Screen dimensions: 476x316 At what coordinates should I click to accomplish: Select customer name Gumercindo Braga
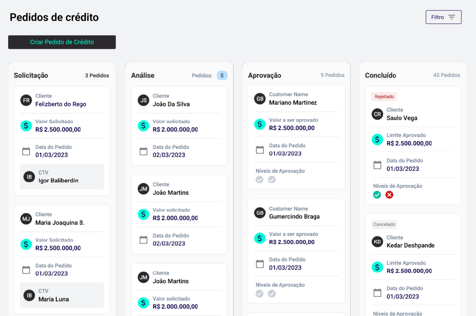(294, 217)
